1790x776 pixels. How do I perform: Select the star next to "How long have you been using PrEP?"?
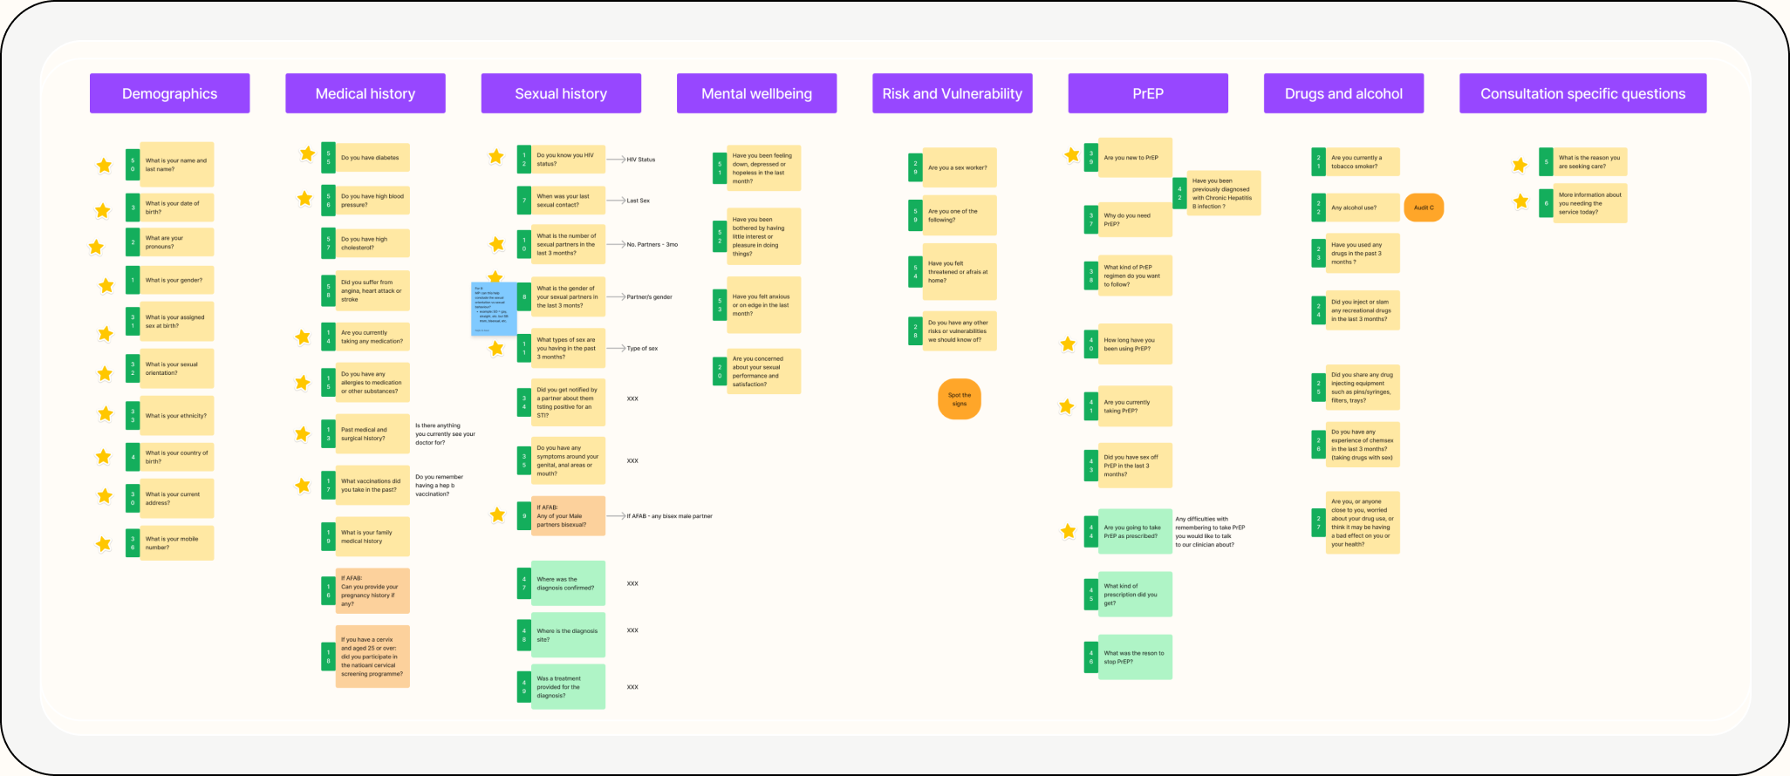[x=1068, y=344]
